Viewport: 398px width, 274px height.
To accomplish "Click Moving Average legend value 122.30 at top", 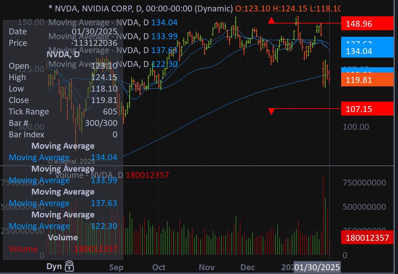I will (x=164, y=64).
